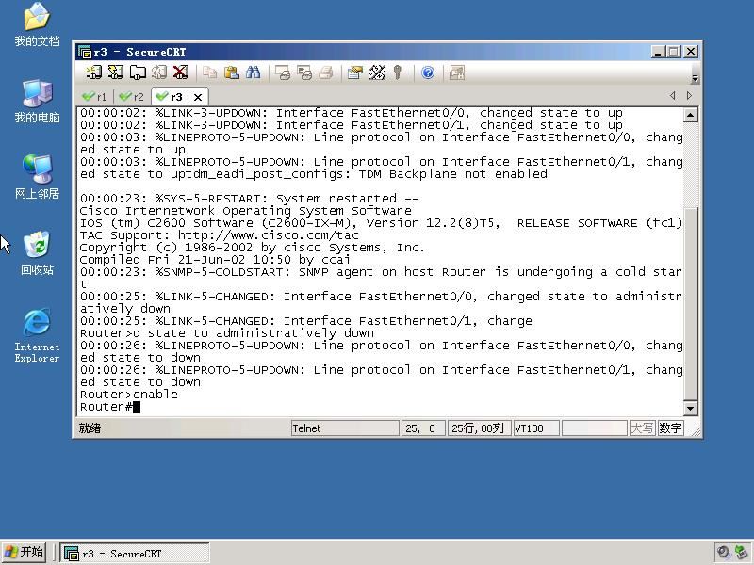754x565 pixels.
Task: Open the Keymap Editor icon
Action: coord(378,73)
